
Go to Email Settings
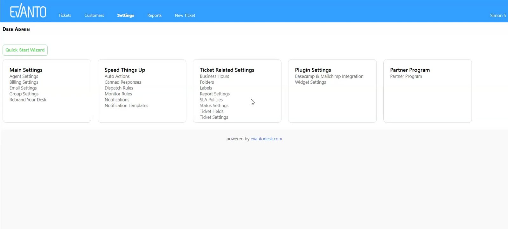coord(23,88)
